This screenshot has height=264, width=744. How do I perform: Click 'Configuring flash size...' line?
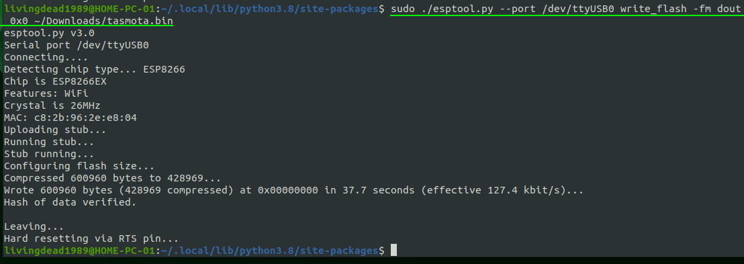coord(79,166)
